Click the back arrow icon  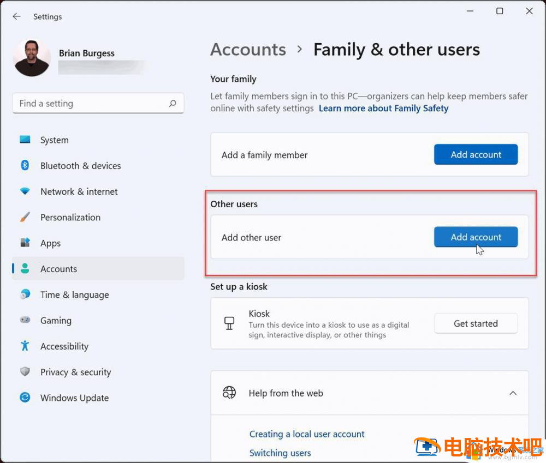16,16
